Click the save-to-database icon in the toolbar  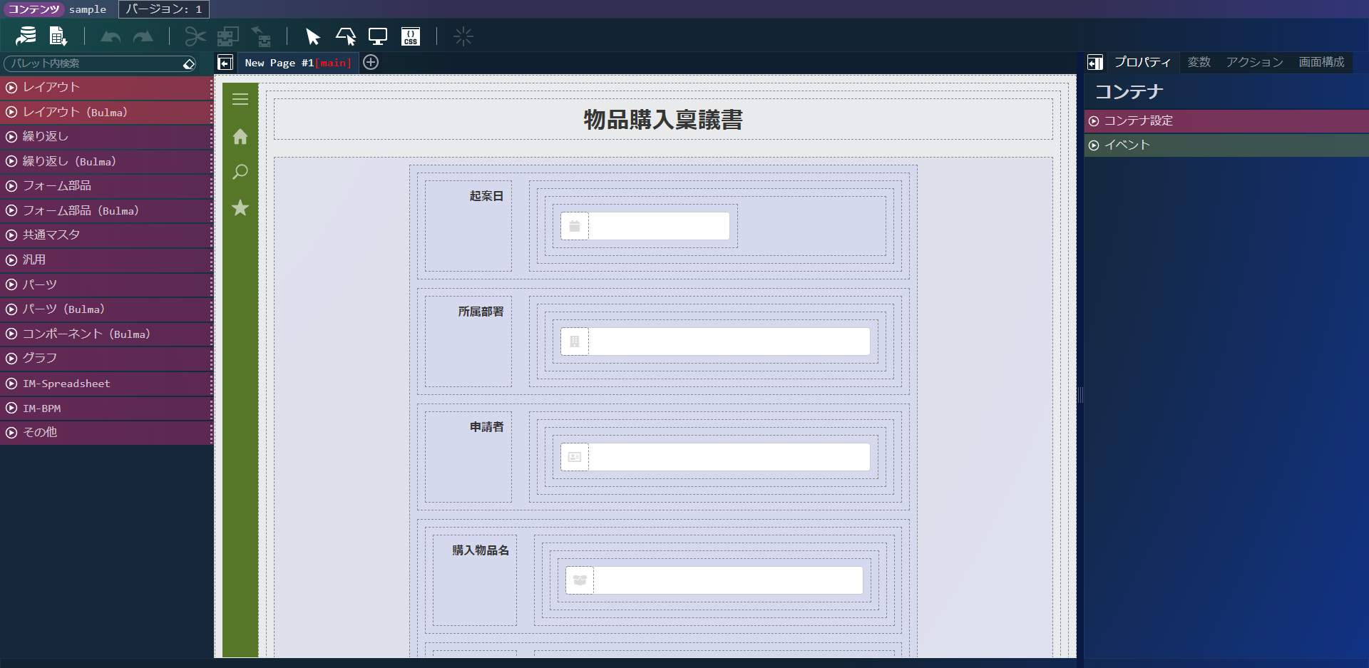click(26, 36)
